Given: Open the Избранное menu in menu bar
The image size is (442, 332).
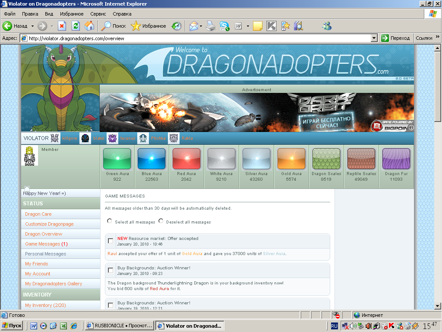Looking at the screenshot, I should point(72,14).
